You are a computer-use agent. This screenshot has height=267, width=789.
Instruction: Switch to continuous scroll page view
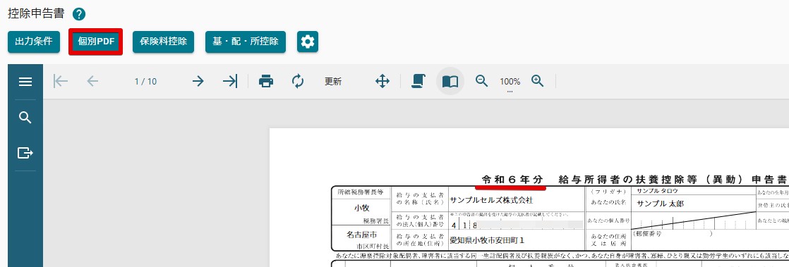418,81
